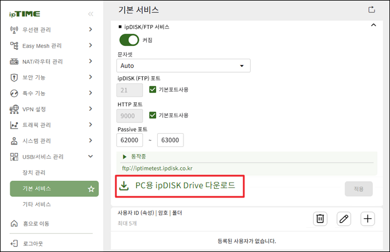Expand 보안 기능 chevron
This screenshot has width=390, height=252.
(x=91, y=77)
